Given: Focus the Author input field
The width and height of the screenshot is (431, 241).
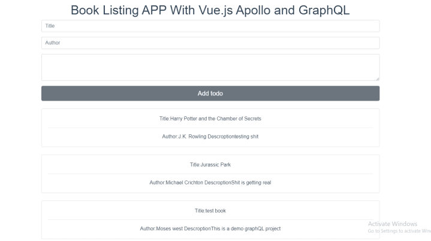Looking at the screenshot, I should (x=210, y=43).
